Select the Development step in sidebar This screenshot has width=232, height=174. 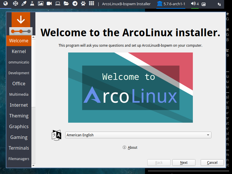tap(19, 73)
